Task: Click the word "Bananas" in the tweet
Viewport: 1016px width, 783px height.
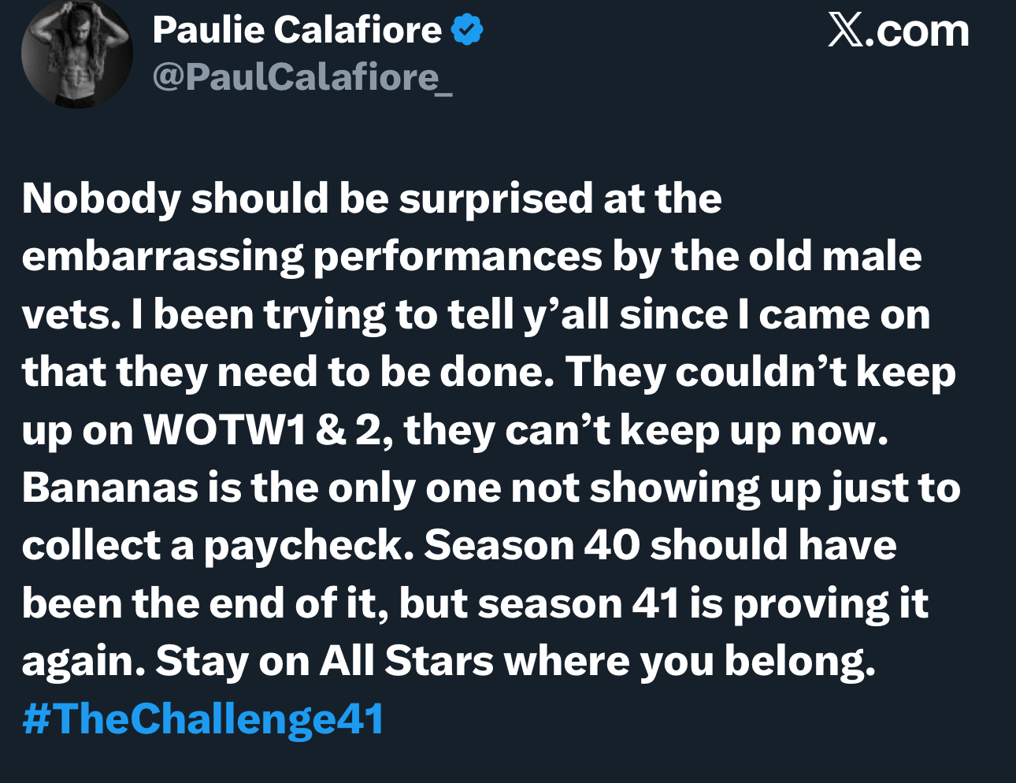Action: pyautogui.click(x=110, y=488)
